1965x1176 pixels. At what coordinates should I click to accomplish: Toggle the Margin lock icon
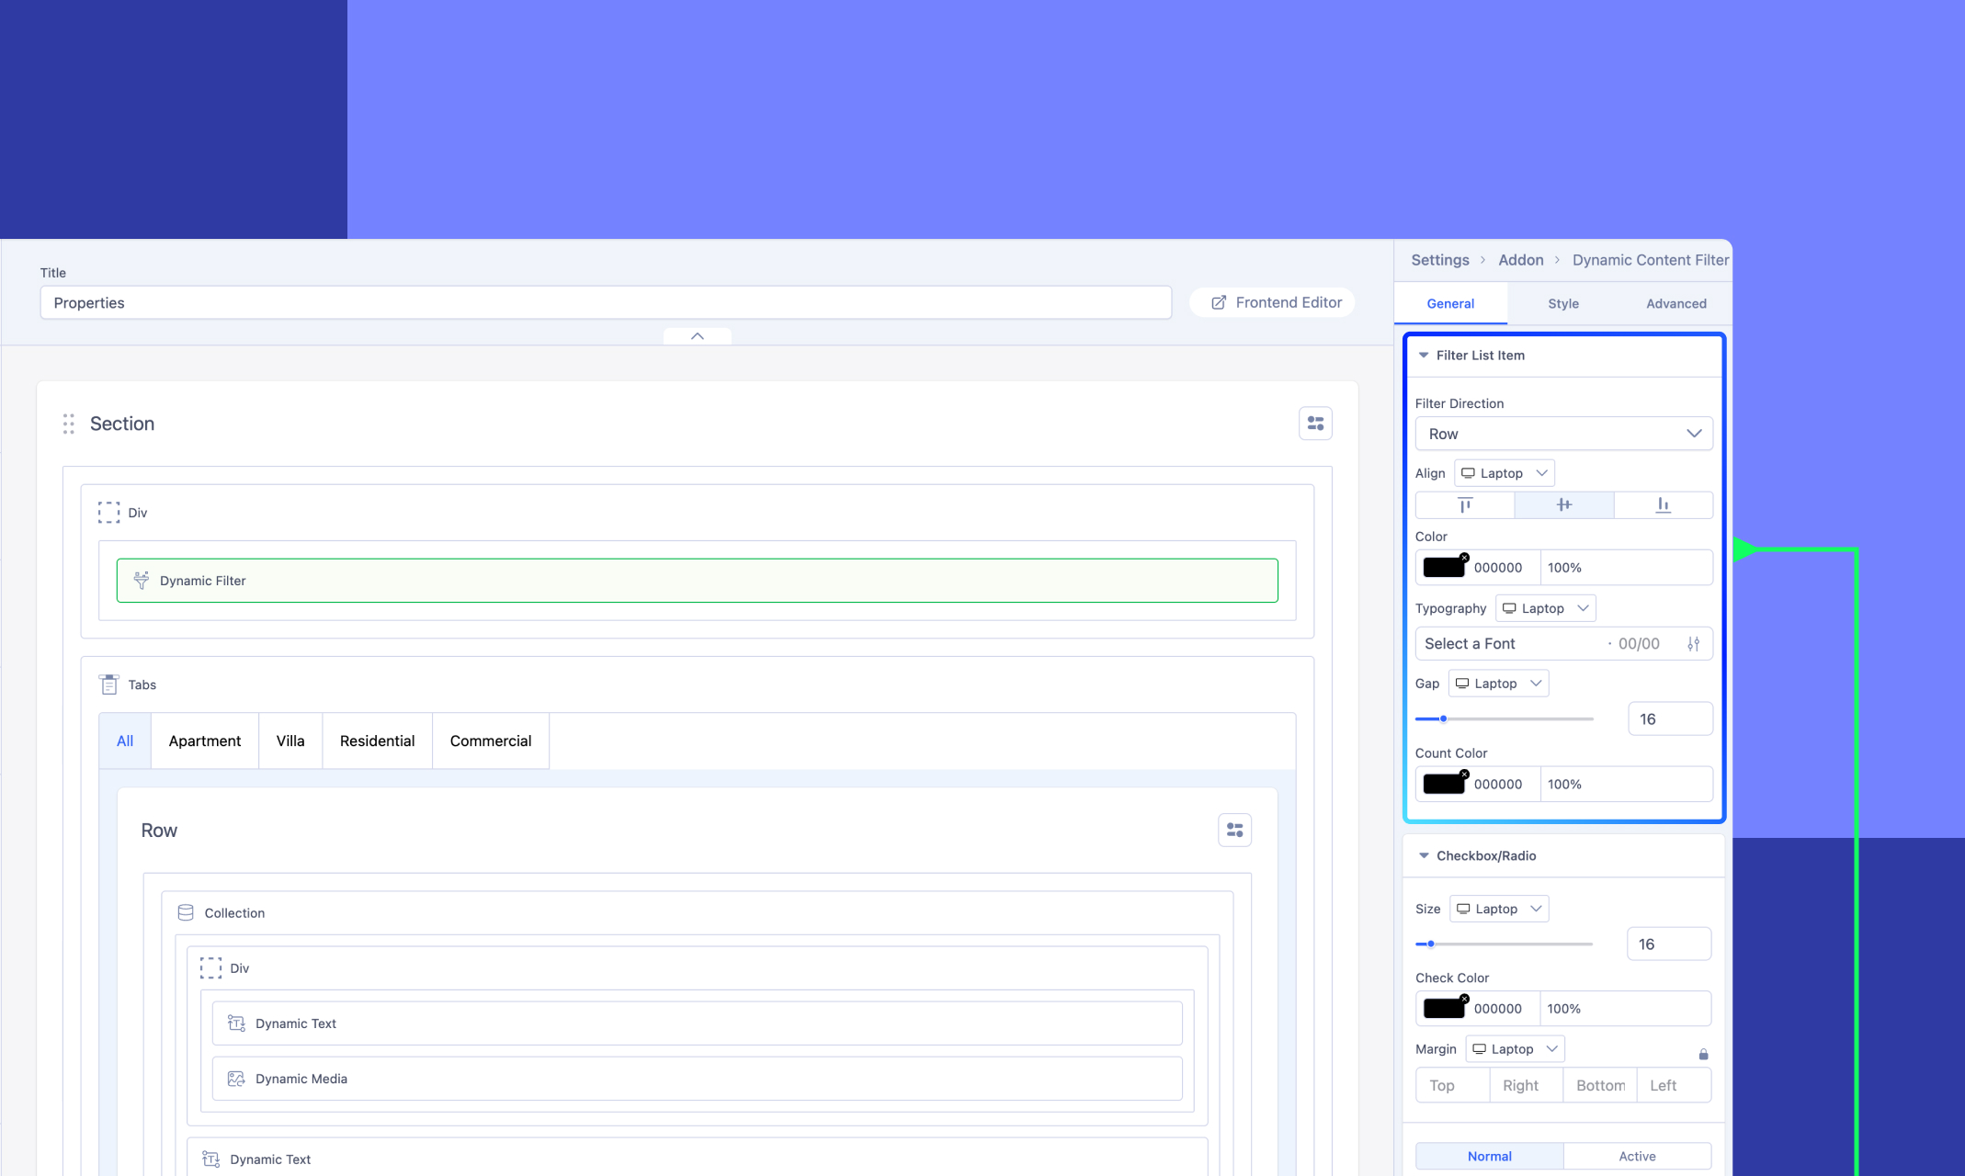(1703, 1054)
